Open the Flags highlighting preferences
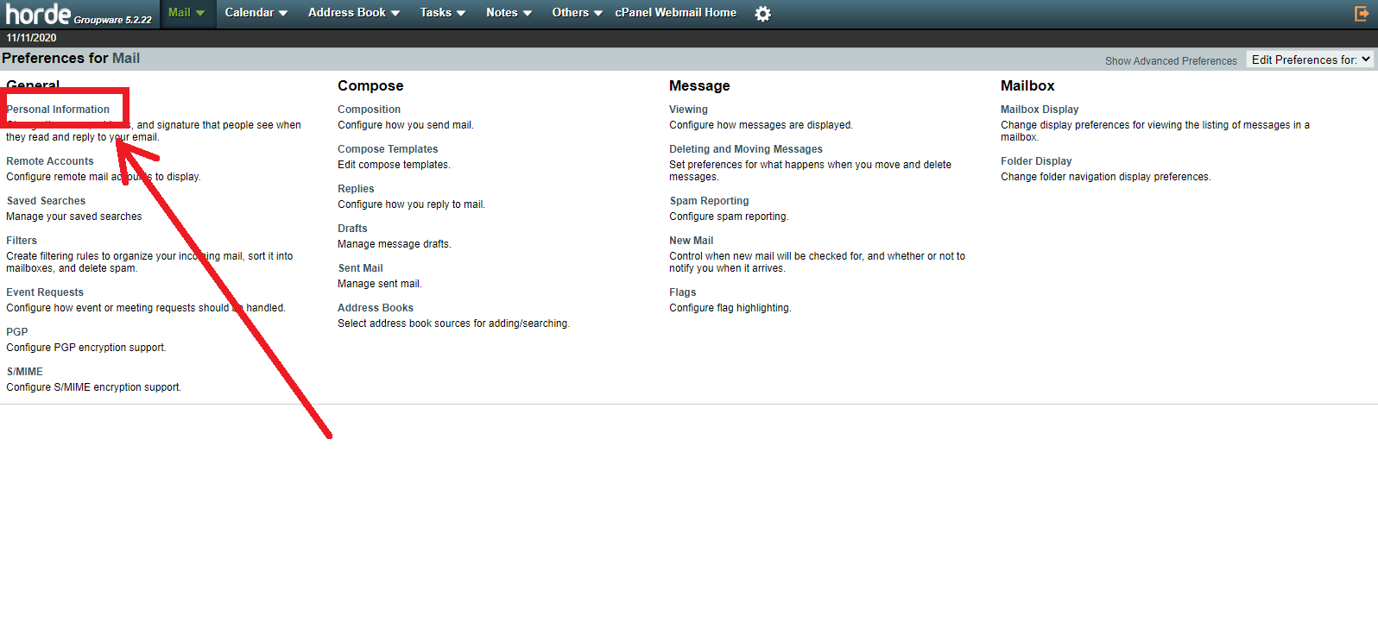Screen dimensions: 1378x628 click(x=682, y=292)
